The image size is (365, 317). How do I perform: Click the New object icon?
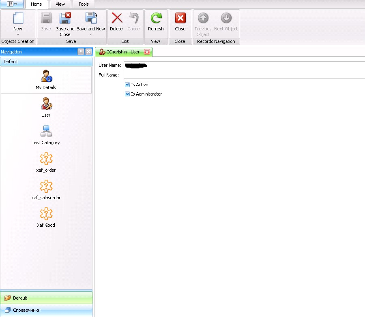pos(18,18)
